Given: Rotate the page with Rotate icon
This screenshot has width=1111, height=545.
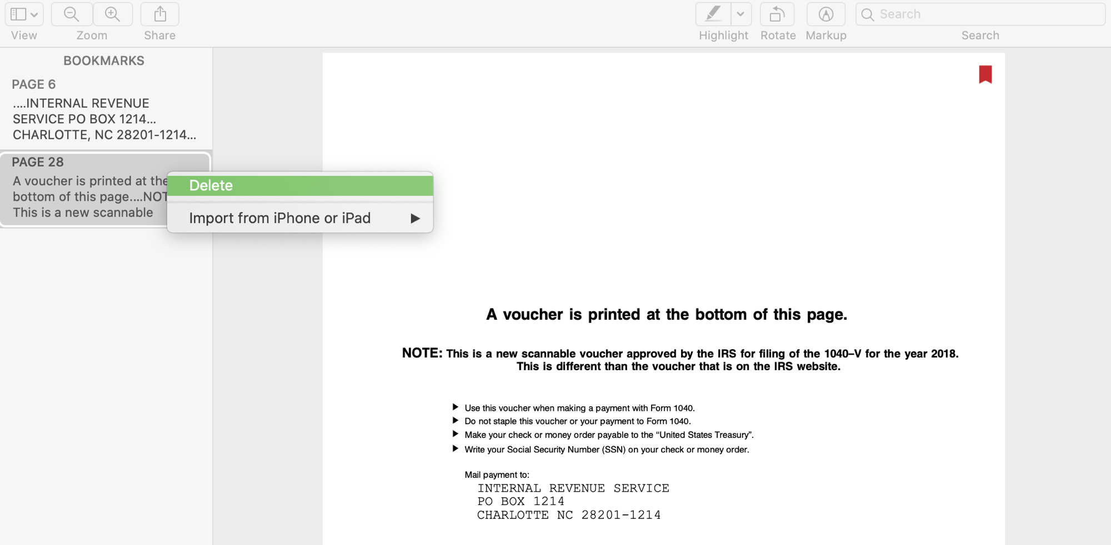Looking at the screenshot, I should [777, 14].
